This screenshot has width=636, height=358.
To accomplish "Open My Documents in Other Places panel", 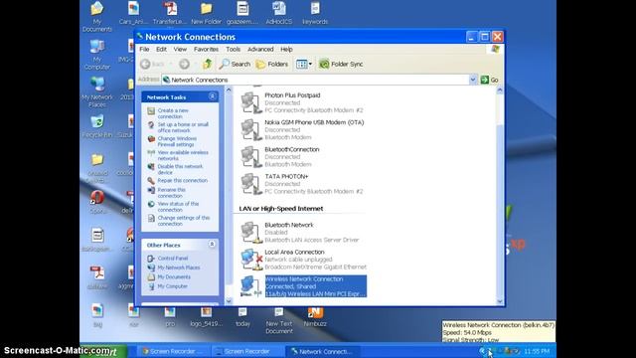I will [174, 276].
